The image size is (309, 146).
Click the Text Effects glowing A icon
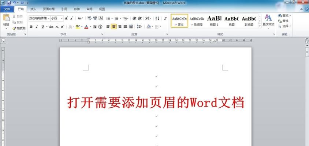click(70, 27)
